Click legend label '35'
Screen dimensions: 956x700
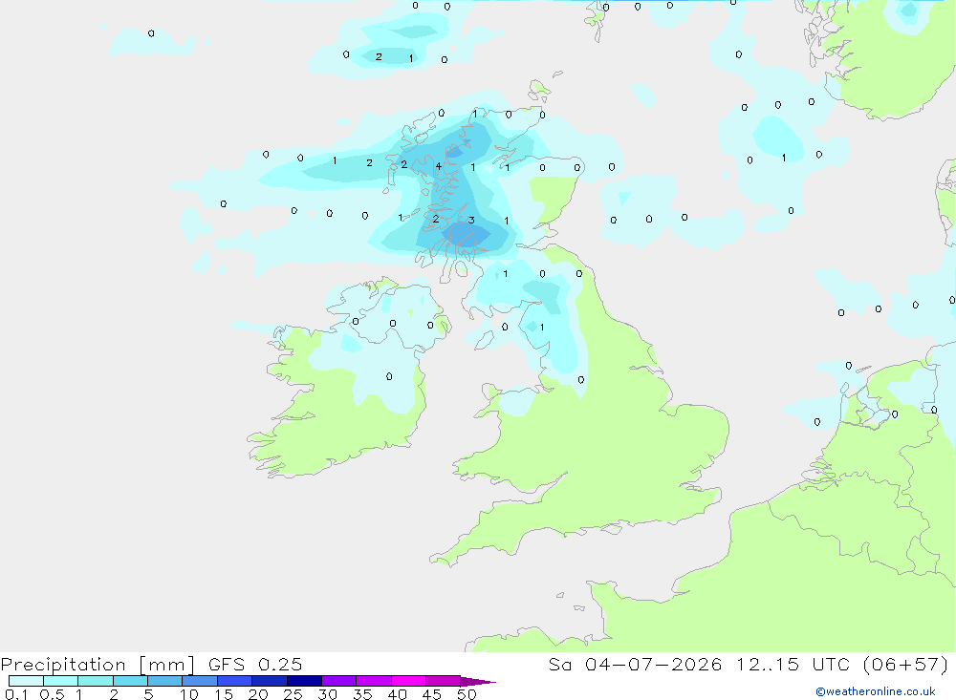click(x=362, y=694)
